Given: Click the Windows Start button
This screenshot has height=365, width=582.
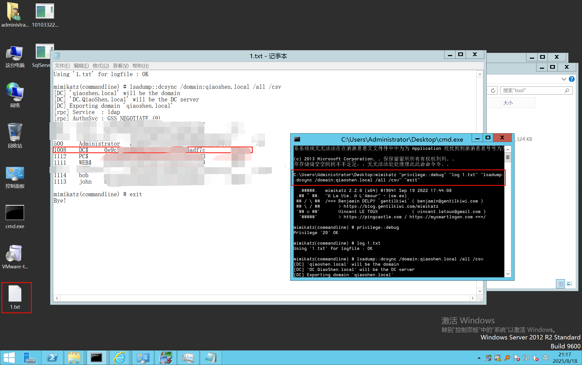Looking at the screenshot, I should point(9,358).
